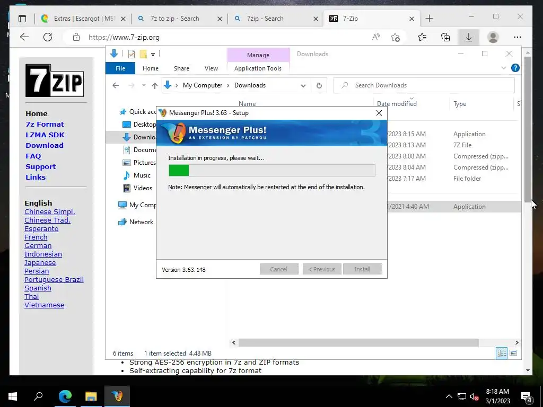Screen dimensions: 543x407
Task: Expand address bar history dropdown
Action: tap(303, 86)
